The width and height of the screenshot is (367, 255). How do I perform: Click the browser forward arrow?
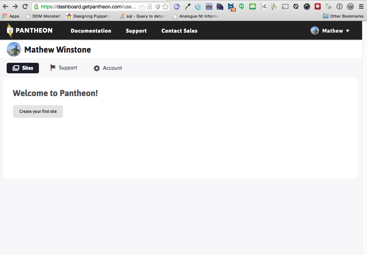point(15,7)
